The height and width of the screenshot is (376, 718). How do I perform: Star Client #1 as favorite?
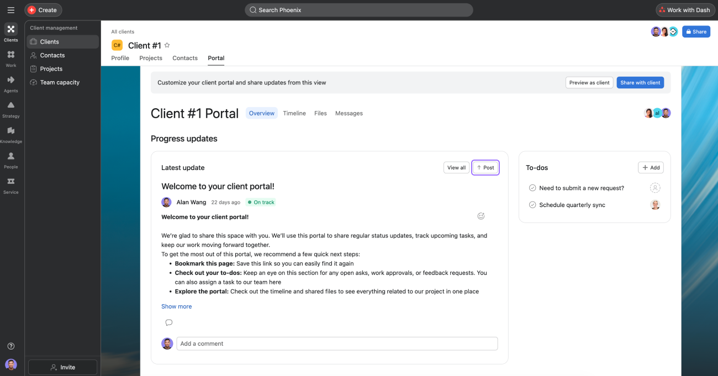click(x=167, y=45)
